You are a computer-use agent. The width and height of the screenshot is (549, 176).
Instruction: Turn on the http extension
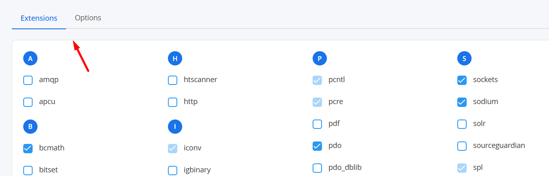[x=173, y=102]
